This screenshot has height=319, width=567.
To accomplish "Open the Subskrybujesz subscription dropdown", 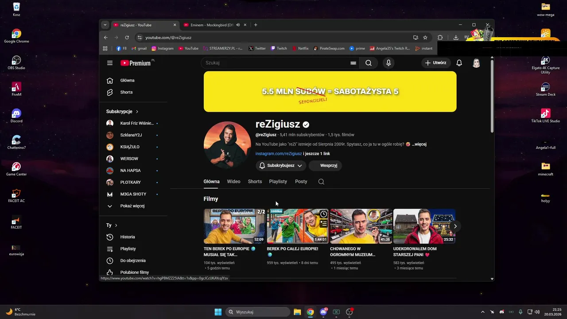I will point(280,165).
